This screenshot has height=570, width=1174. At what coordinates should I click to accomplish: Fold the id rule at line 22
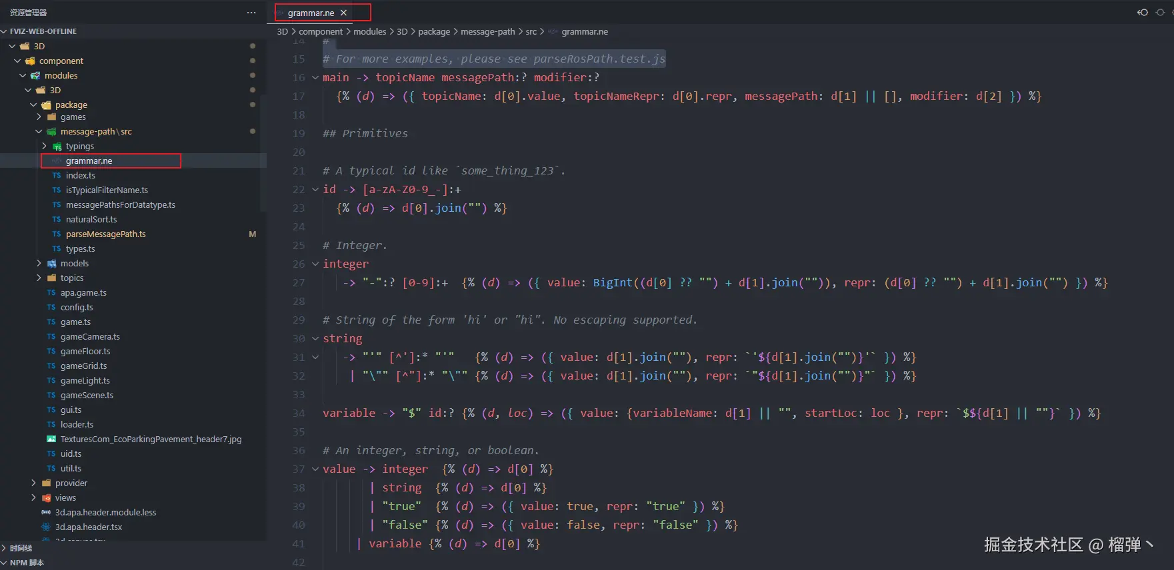[x=315, y=189]
